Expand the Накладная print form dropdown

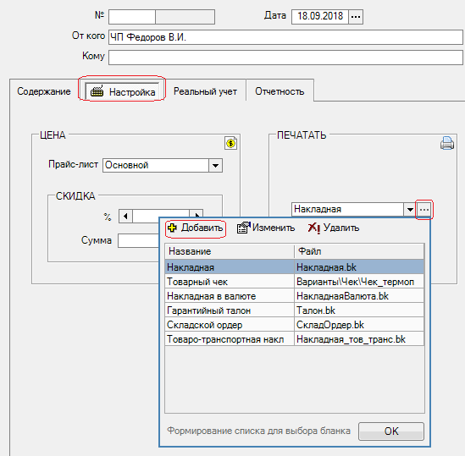(x=410, y=210)
